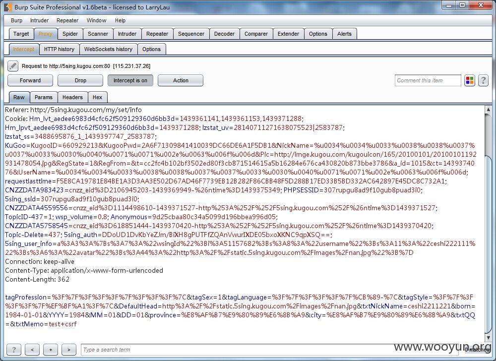Open the Proxy Options sub-tab

click(151, 49)
